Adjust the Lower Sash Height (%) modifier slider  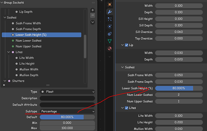coord(179,88)
